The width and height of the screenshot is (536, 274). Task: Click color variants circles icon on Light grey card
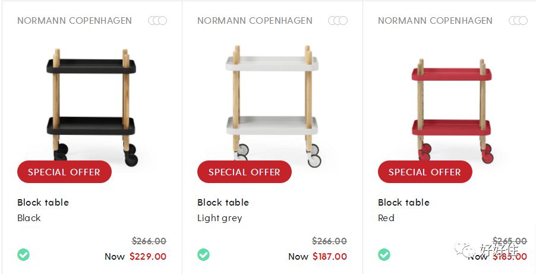(x=338, y=21)
